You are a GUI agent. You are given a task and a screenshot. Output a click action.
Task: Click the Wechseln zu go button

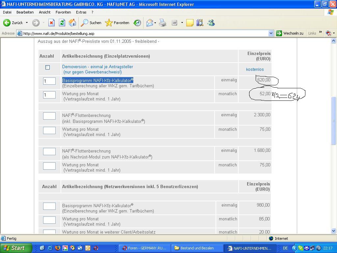click(x=290, y=33)
